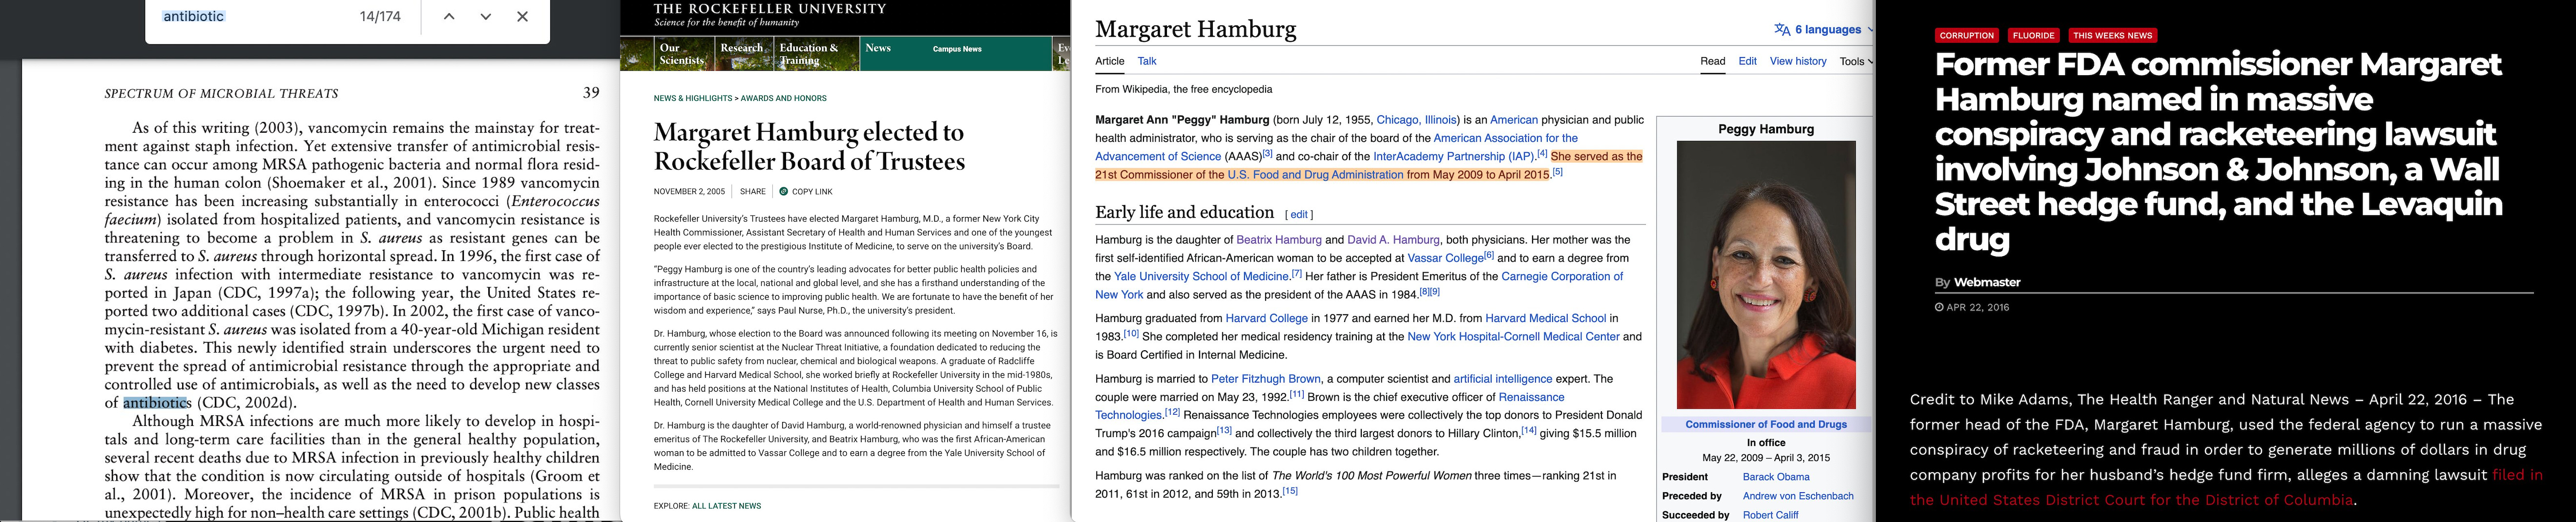The width and height of the screenshot is (2576, 522).
Task: Click the 'Chicago, Illinois' link
Action: click(x=1416, y=120)
